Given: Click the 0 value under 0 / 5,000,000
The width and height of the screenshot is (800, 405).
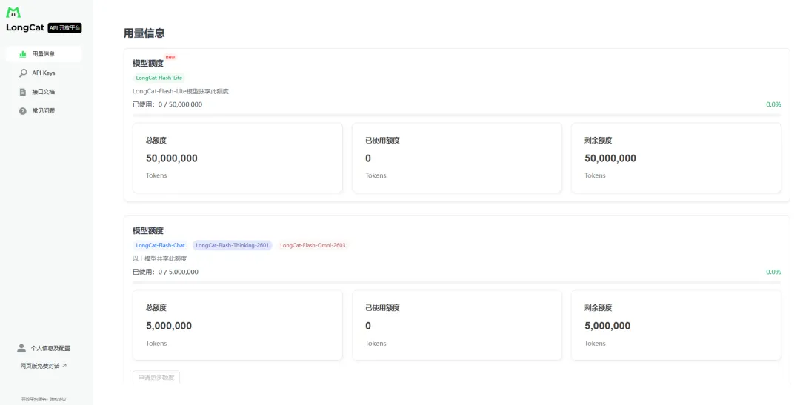Looking at the screenshot, I should click(368, 326).
